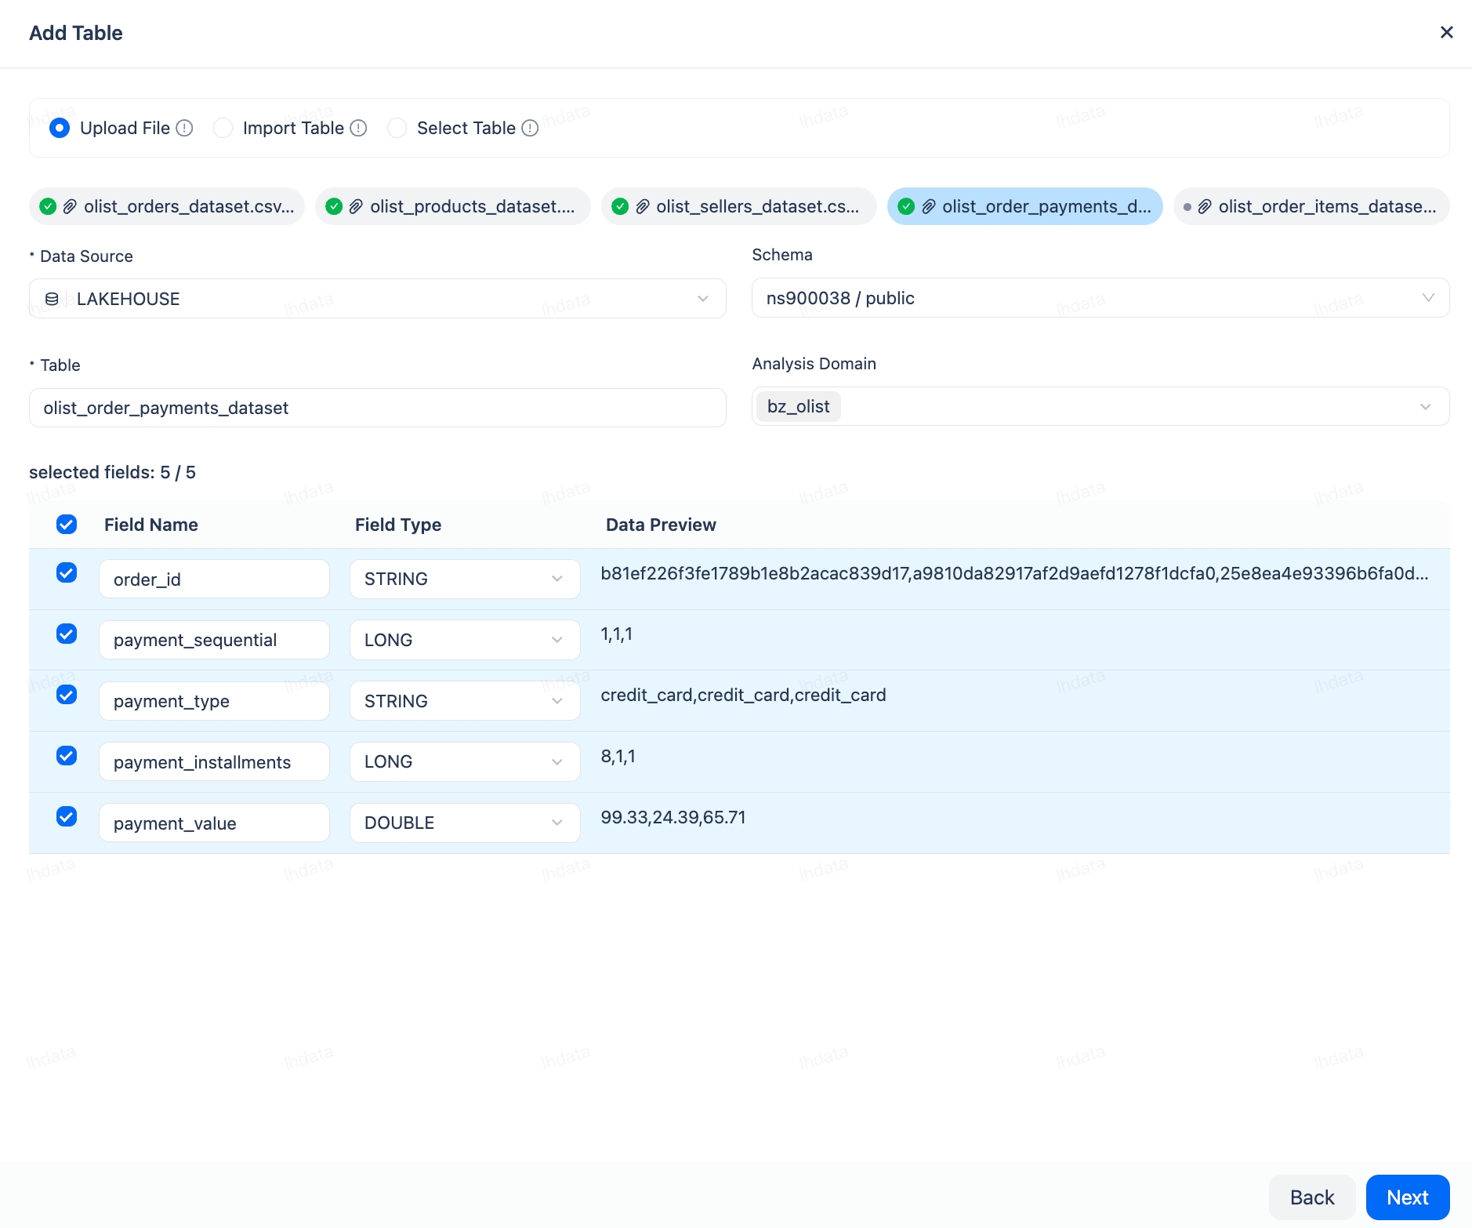Viewport: 1472px width, 1228px height.
Task: Click the info icon beside Upload File
Action: (184, 128)
